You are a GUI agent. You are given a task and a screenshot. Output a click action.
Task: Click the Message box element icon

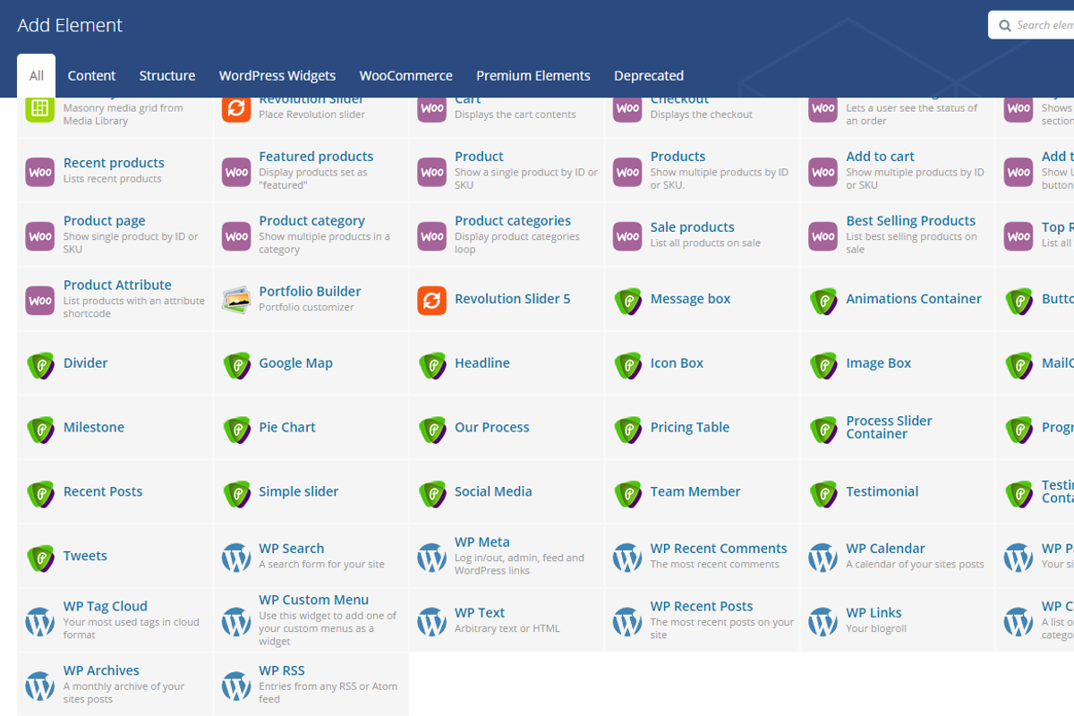627,300
